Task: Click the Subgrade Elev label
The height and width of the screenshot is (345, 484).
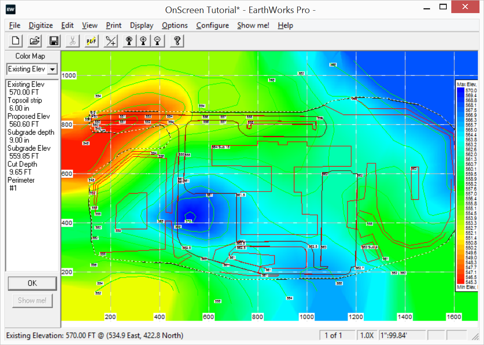Action: pyautogui.click(x=29, y=149)
